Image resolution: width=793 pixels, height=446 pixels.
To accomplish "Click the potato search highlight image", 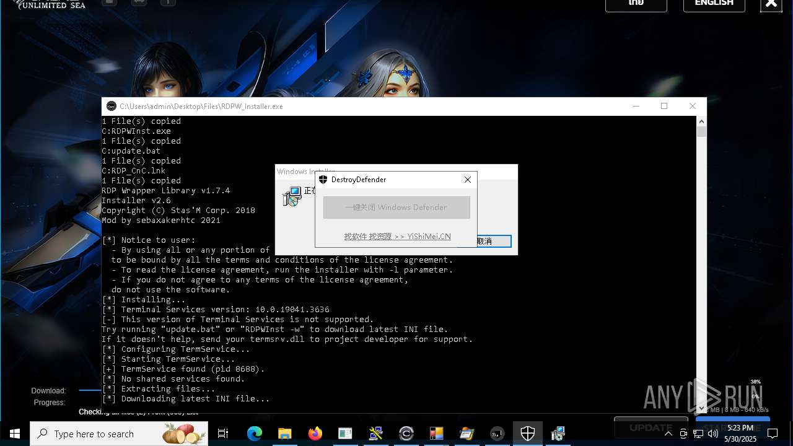I will point(183,434).
